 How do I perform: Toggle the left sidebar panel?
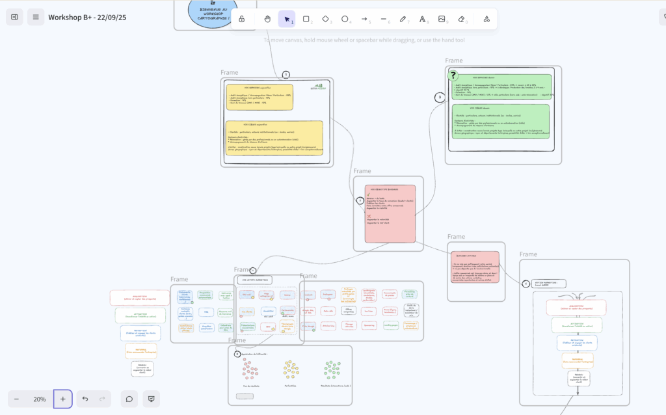14,17
